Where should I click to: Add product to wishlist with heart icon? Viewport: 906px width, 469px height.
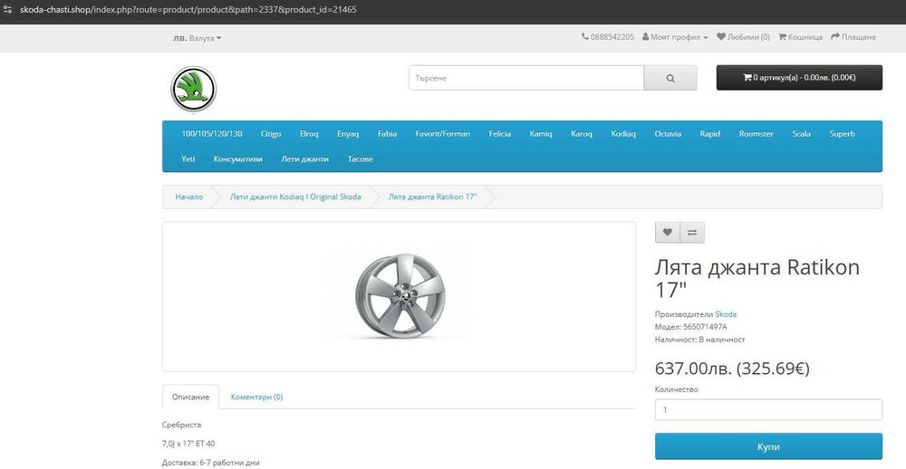pos(668,232)
